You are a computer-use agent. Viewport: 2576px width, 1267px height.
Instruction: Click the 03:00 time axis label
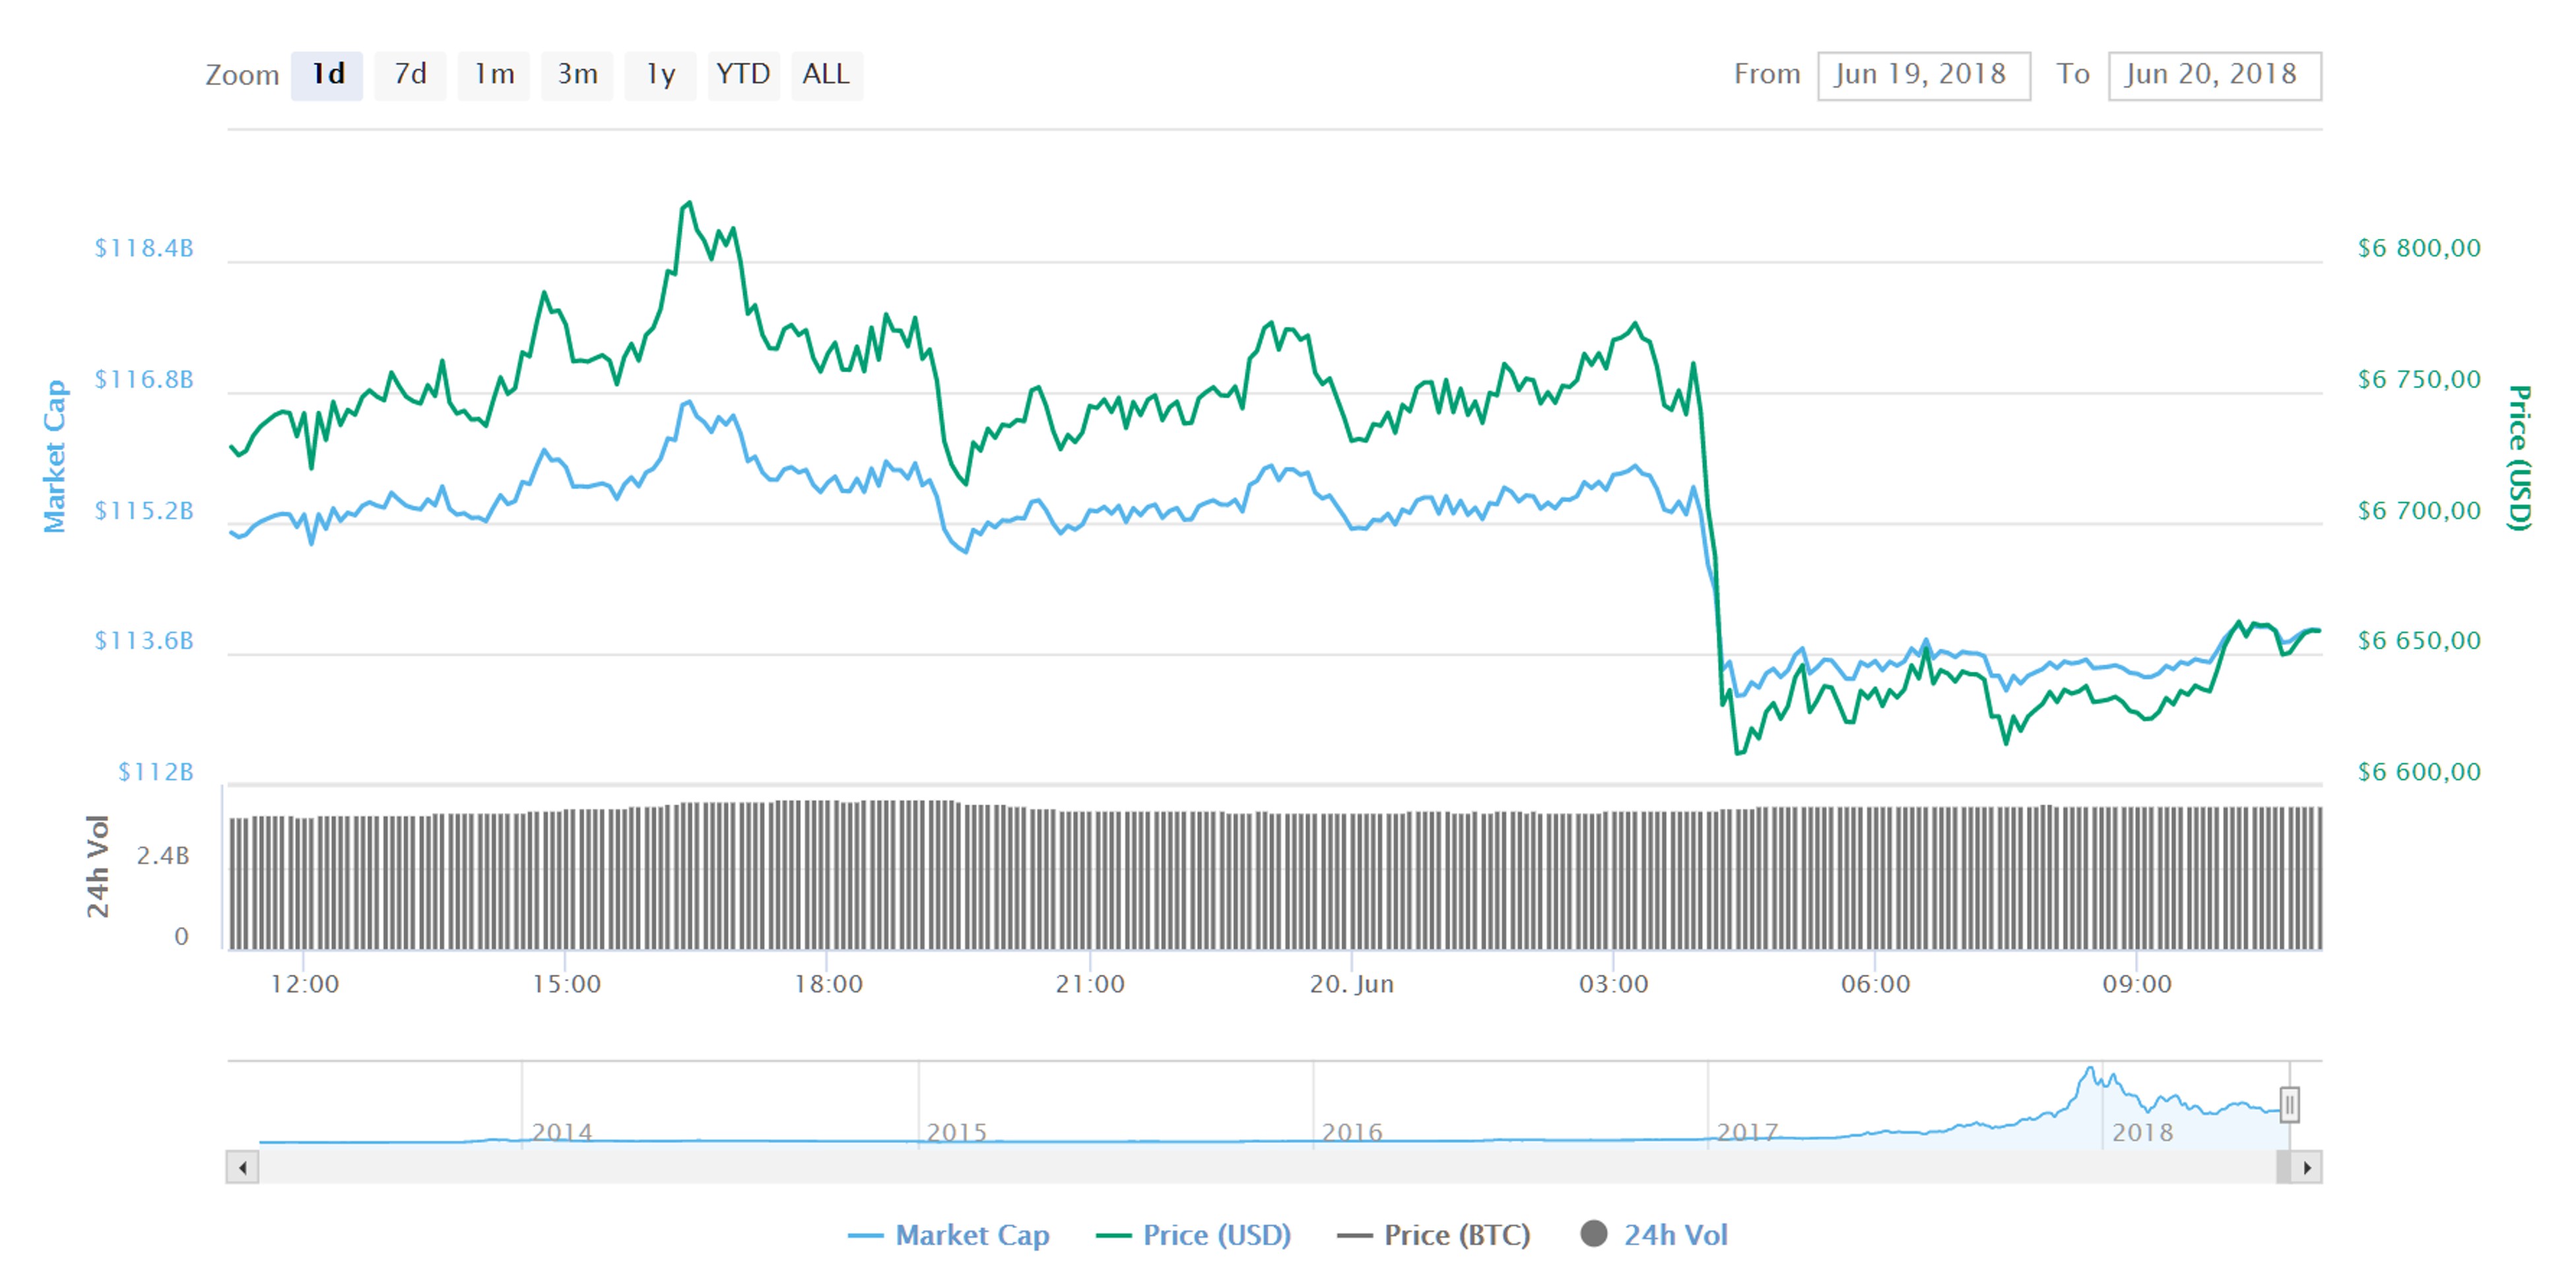click(1613, 984)
